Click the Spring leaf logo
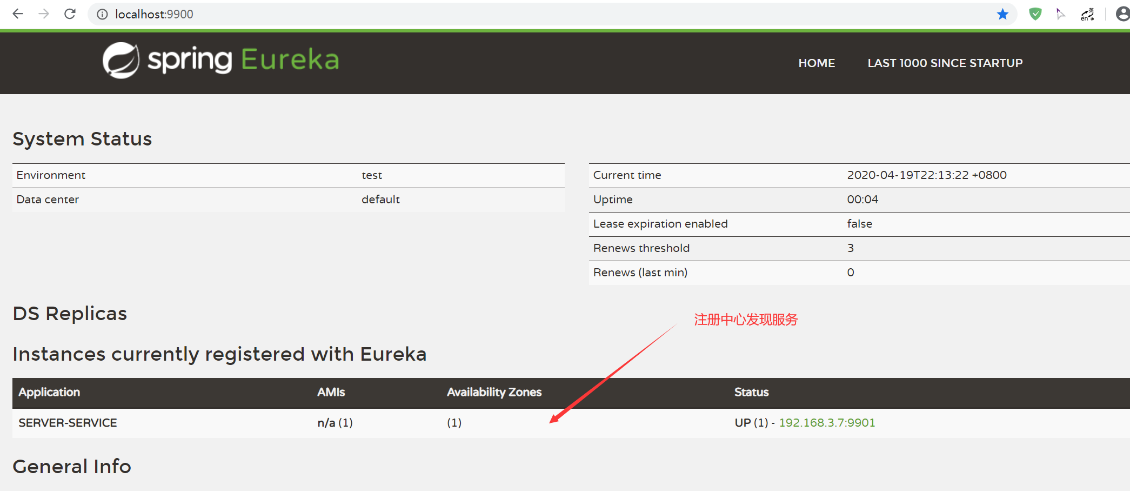This screenshot has width=1130, height=491. (x=121, y=60)
